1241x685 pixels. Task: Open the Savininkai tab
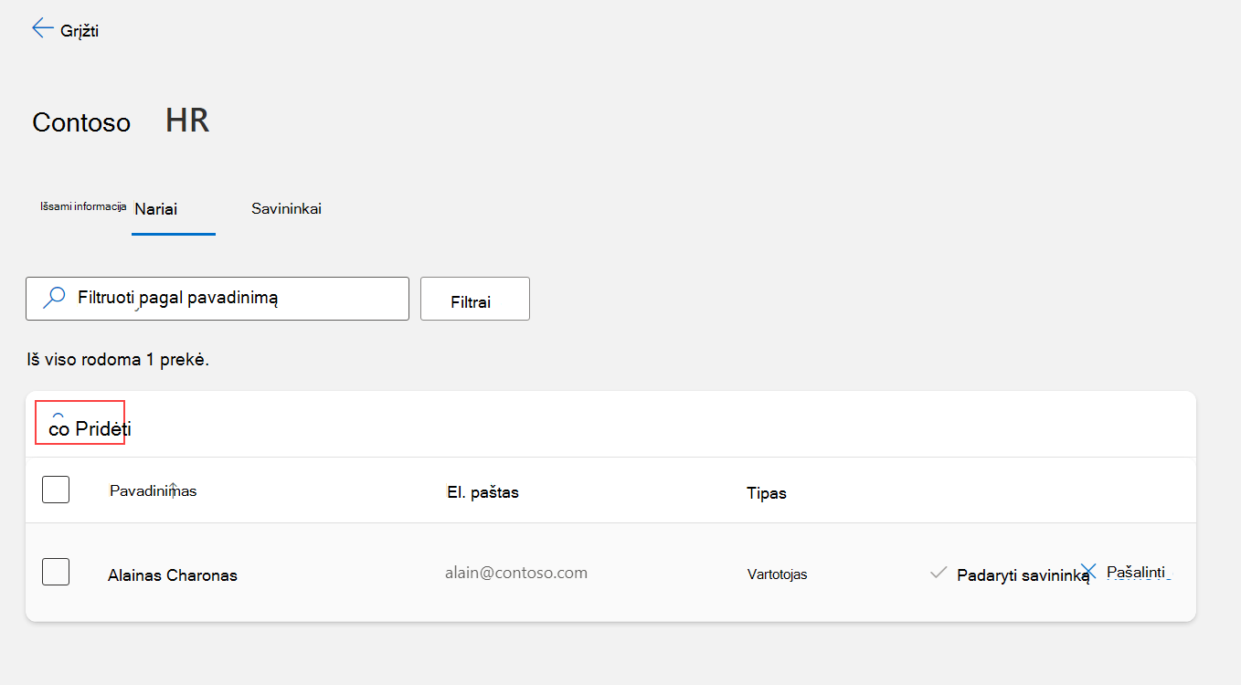point(286,209)
